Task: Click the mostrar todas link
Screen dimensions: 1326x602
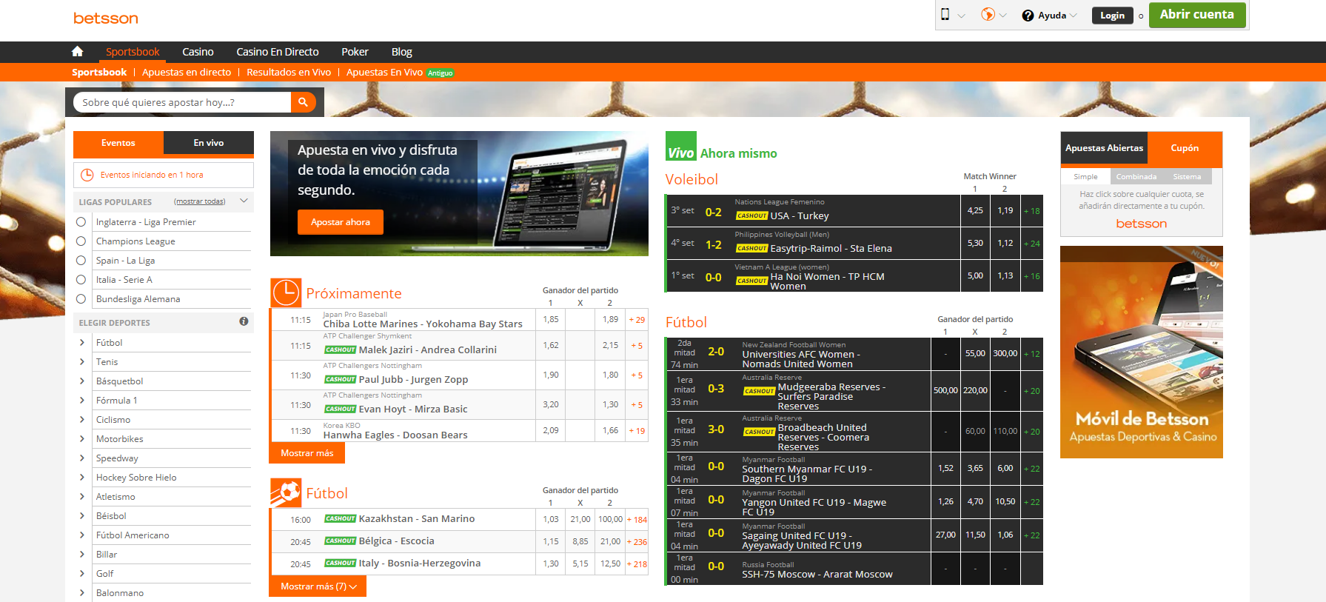Action: point(200,201)
